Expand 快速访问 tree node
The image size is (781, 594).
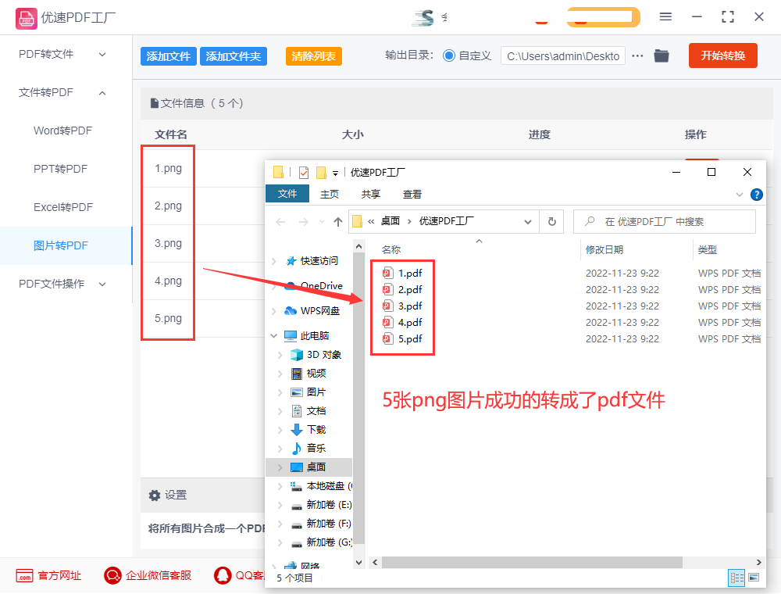[274, 261]
